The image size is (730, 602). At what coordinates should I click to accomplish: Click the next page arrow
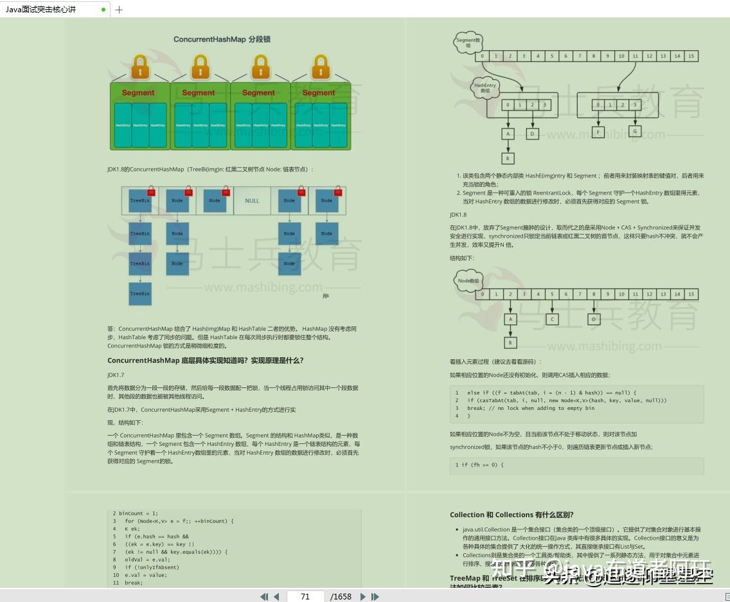click(x=362, y=596)
